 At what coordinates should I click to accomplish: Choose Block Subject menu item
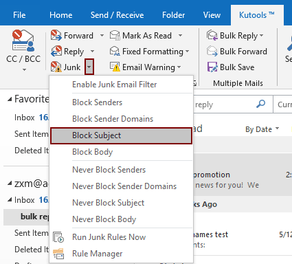click(122, 135)
